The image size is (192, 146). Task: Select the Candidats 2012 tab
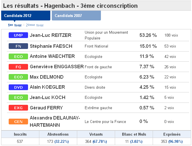(x=26, y=16)
